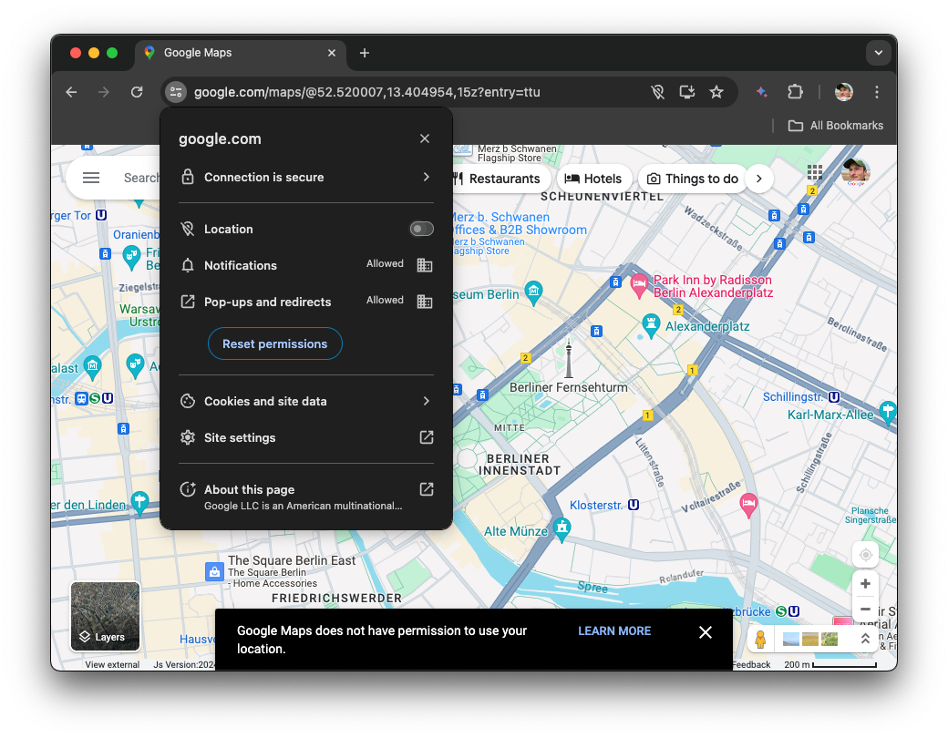Click the My Location crosshair icon
948x738 pixels.
(x=864, y=554)
